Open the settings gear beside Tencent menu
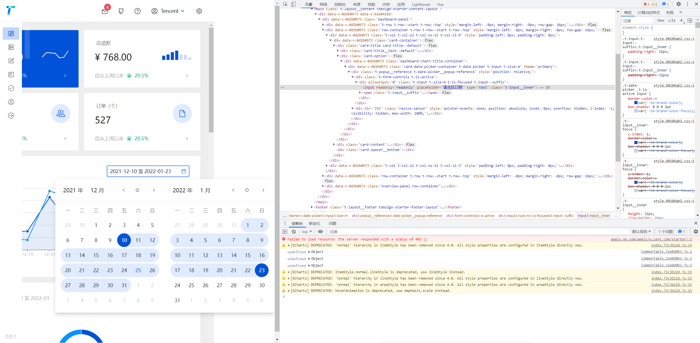This screenshot has height=343, width=700. click(x=199, y=11)
